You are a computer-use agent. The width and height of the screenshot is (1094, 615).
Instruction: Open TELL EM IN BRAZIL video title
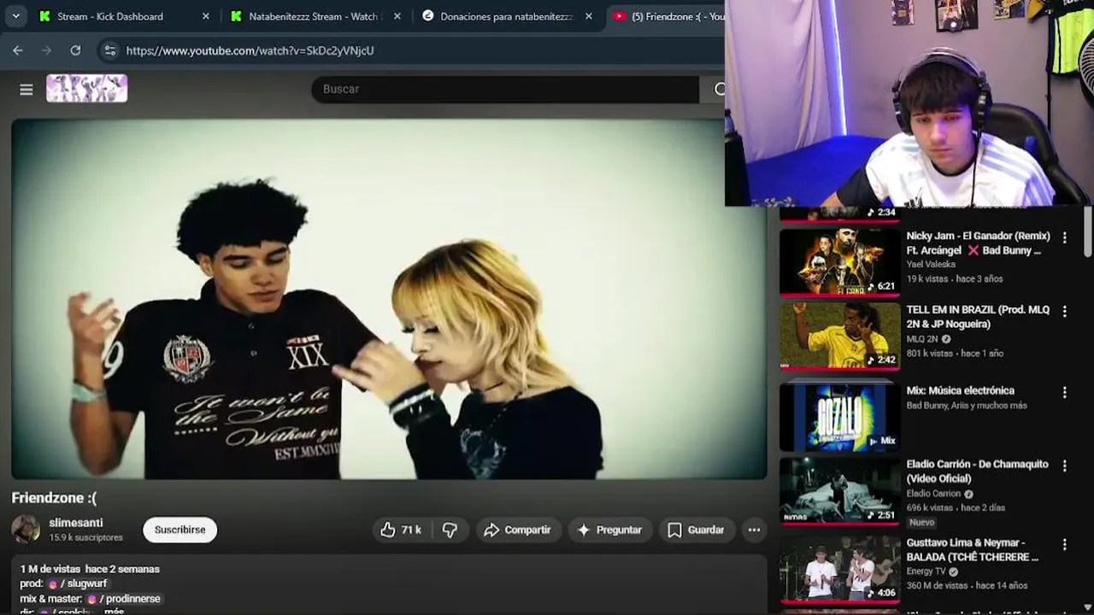point(978,317)
